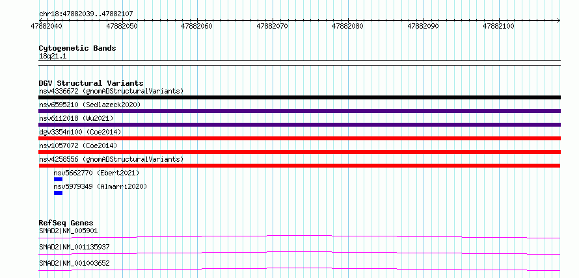Viewport: 579px width, 278px height.
Task: Click ruler position 47882040
Action: point(47,26)
